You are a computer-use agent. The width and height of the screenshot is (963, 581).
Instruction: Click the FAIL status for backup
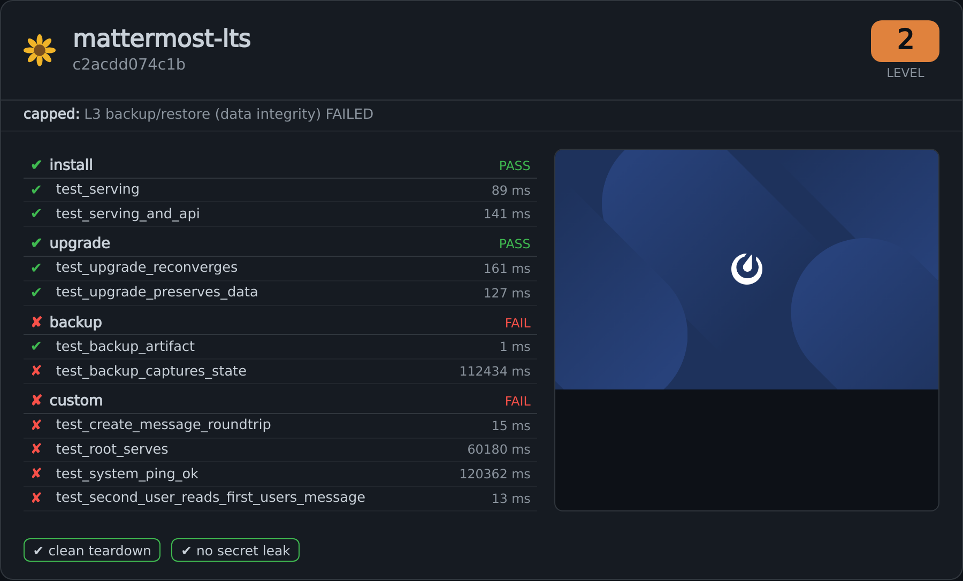518,323
